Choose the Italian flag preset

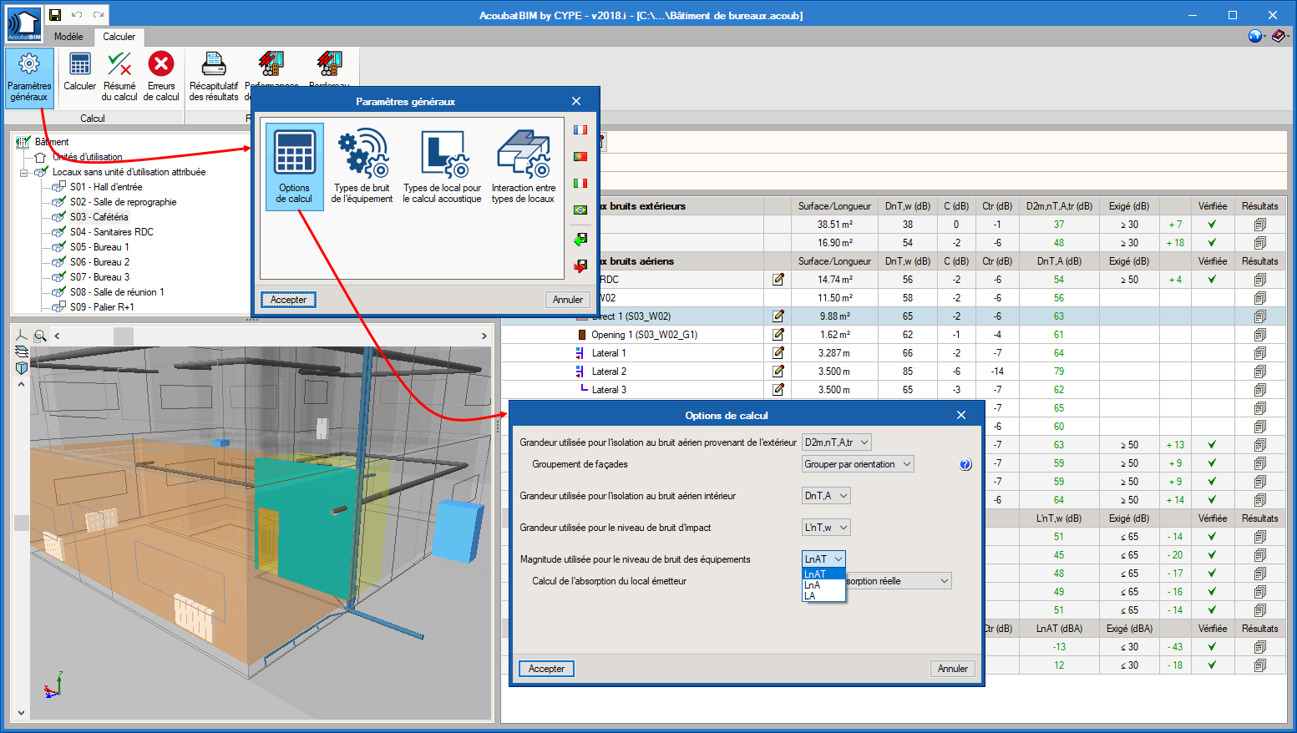coord(580,184)
